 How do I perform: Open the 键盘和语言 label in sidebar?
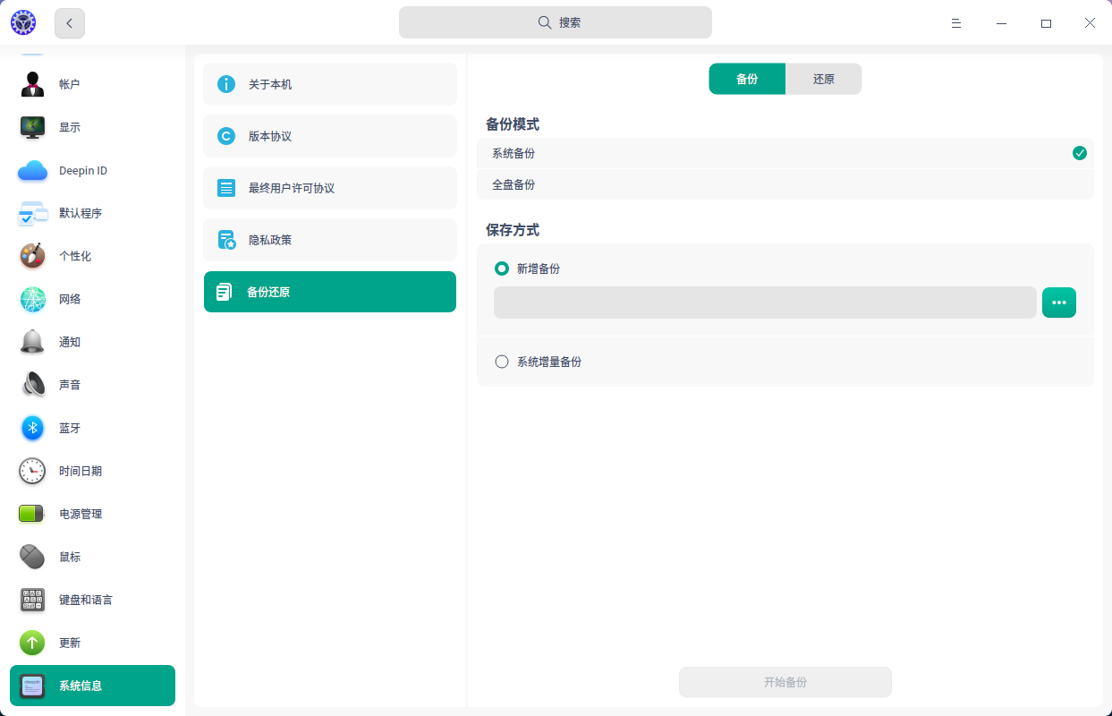point(86,600)
